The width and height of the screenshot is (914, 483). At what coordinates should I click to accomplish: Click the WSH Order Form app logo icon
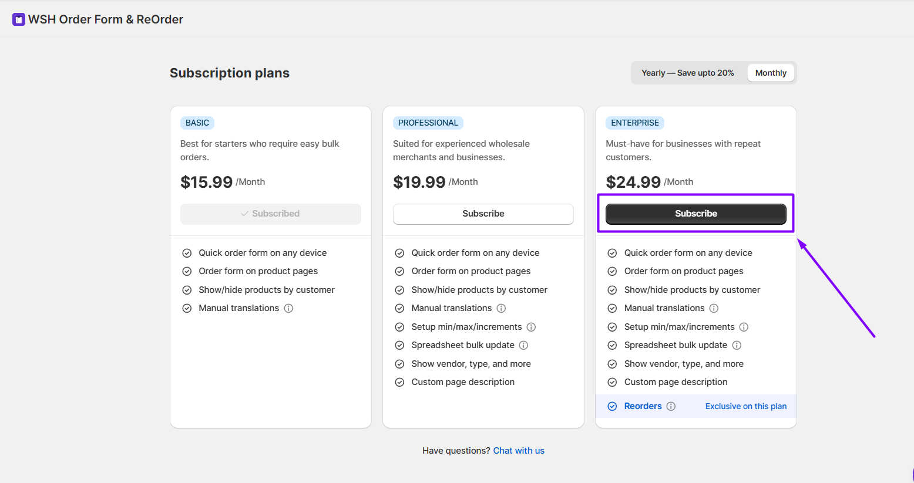tap(19, 19)
